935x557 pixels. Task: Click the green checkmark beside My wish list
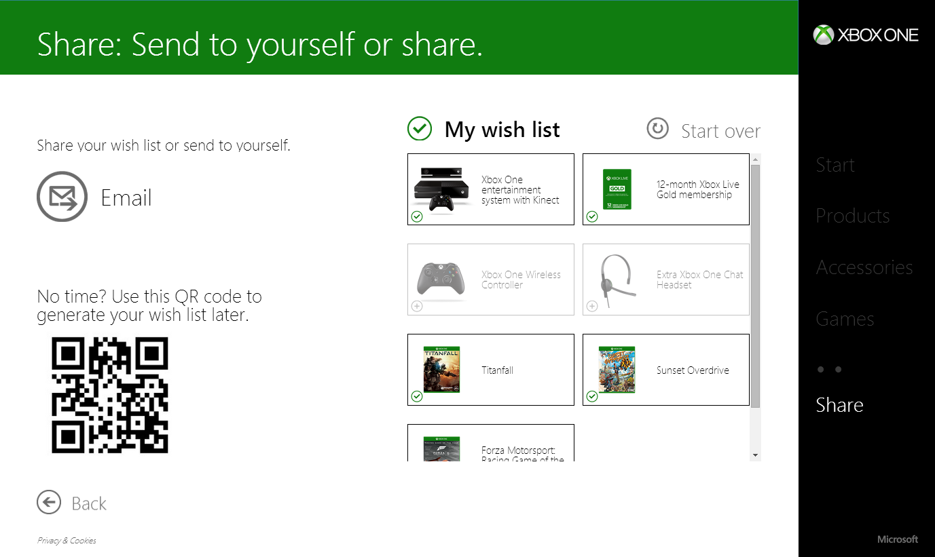(420, 128)
